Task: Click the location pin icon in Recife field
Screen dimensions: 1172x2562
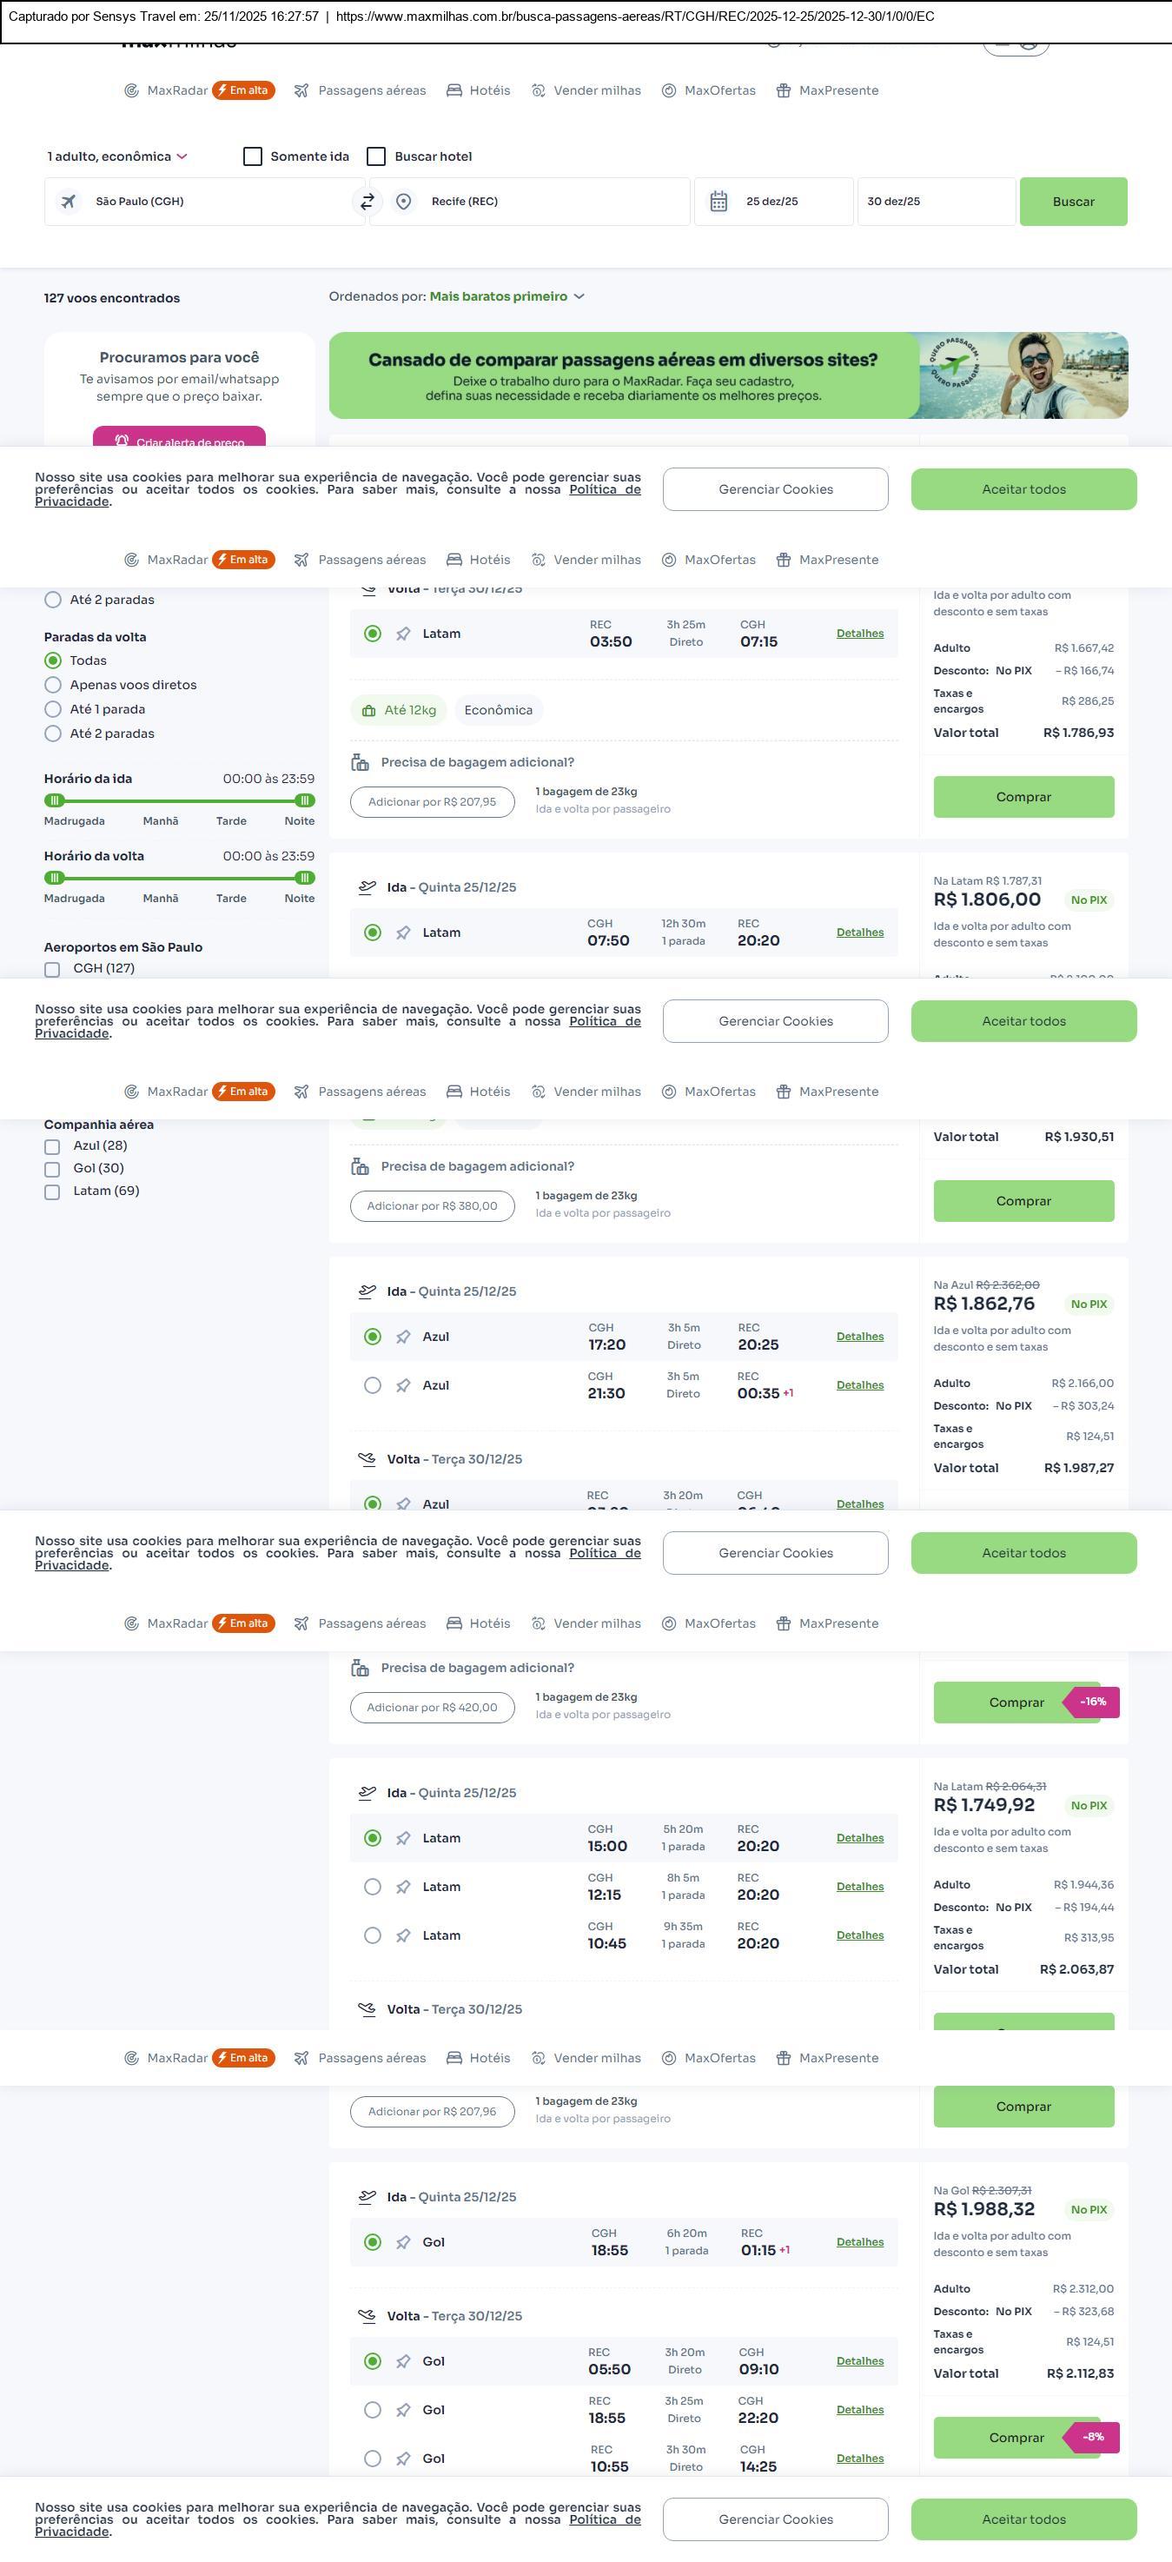Action: point(404,202)
